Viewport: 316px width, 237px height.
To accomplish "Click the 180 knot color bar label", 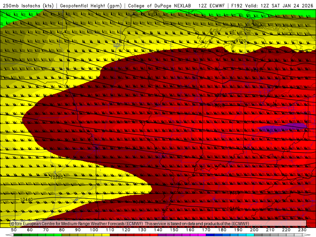I will tap(222, 230).
